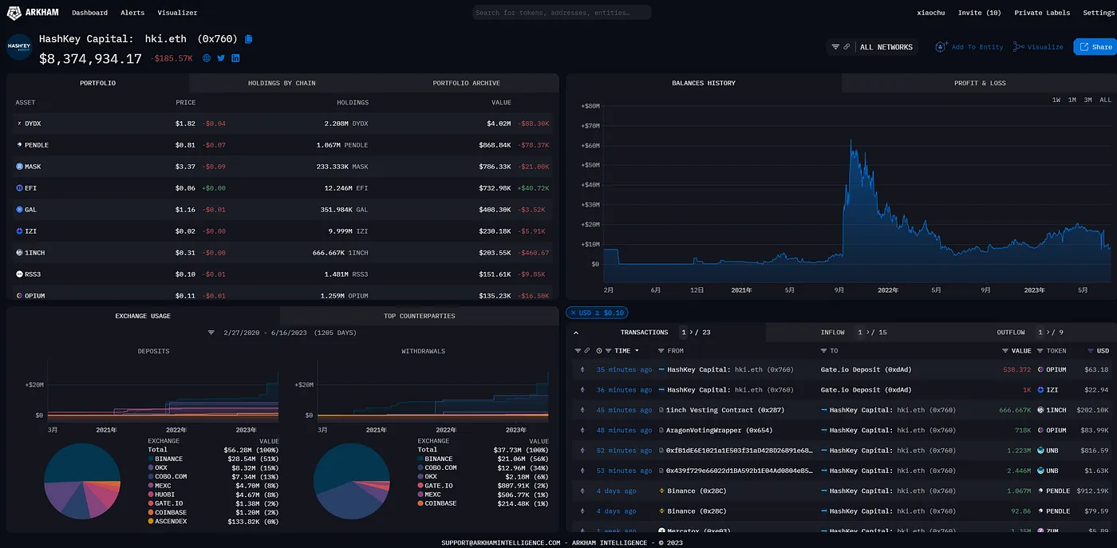Set balances chart range to 3M

[1088, 100]
